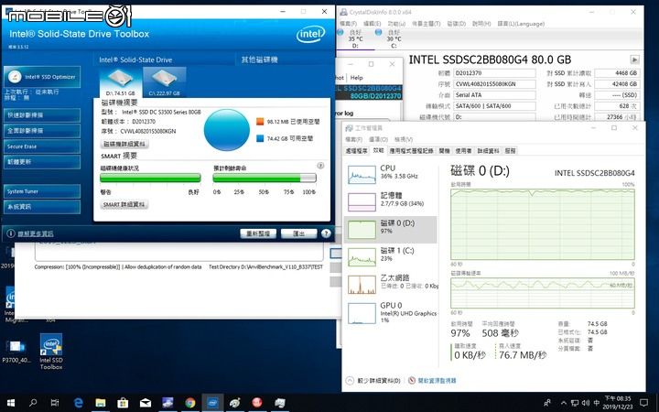Select the C:\ 222.97 GB drive thumbnail
659x412 pixels.
point(165,82)
